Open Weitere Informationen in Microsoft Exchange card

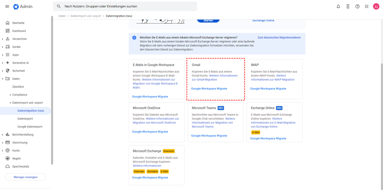tap(147, 166)
